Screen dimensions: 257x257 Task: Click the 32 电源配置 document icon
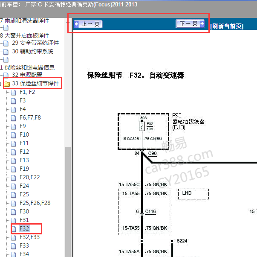coord(6,75)
